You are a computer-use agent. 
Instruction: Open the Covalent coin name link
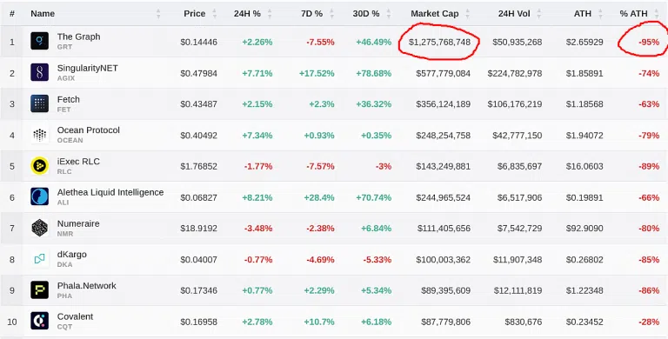click(76, 316)
